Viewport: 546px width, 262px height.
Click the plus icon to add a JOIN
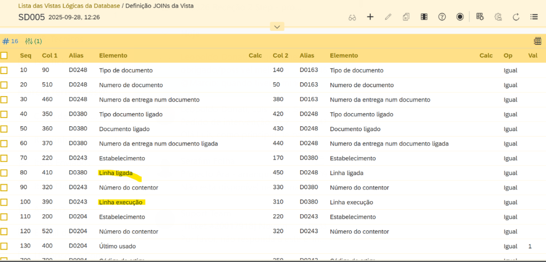[x=370, y=17]
